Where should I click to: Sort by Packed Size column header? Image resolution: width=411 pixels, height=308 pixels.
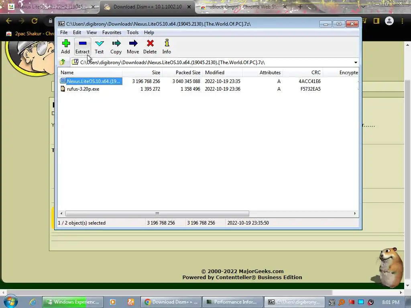click(182, 73)
